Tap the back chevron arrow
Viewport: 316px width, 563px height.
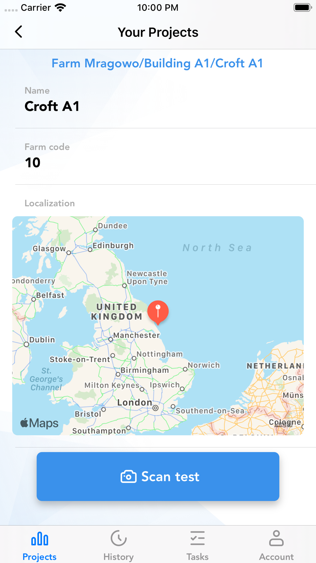[19, 32]
